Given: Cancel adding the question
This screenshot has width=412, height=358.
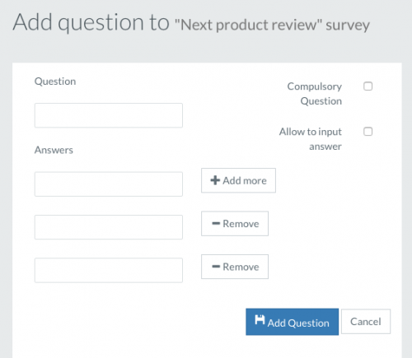Looking at the screenshot, I should coord(366,322).
